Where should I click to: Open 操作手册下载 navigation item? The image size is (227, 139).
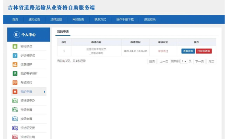click(x=125, y=19)
